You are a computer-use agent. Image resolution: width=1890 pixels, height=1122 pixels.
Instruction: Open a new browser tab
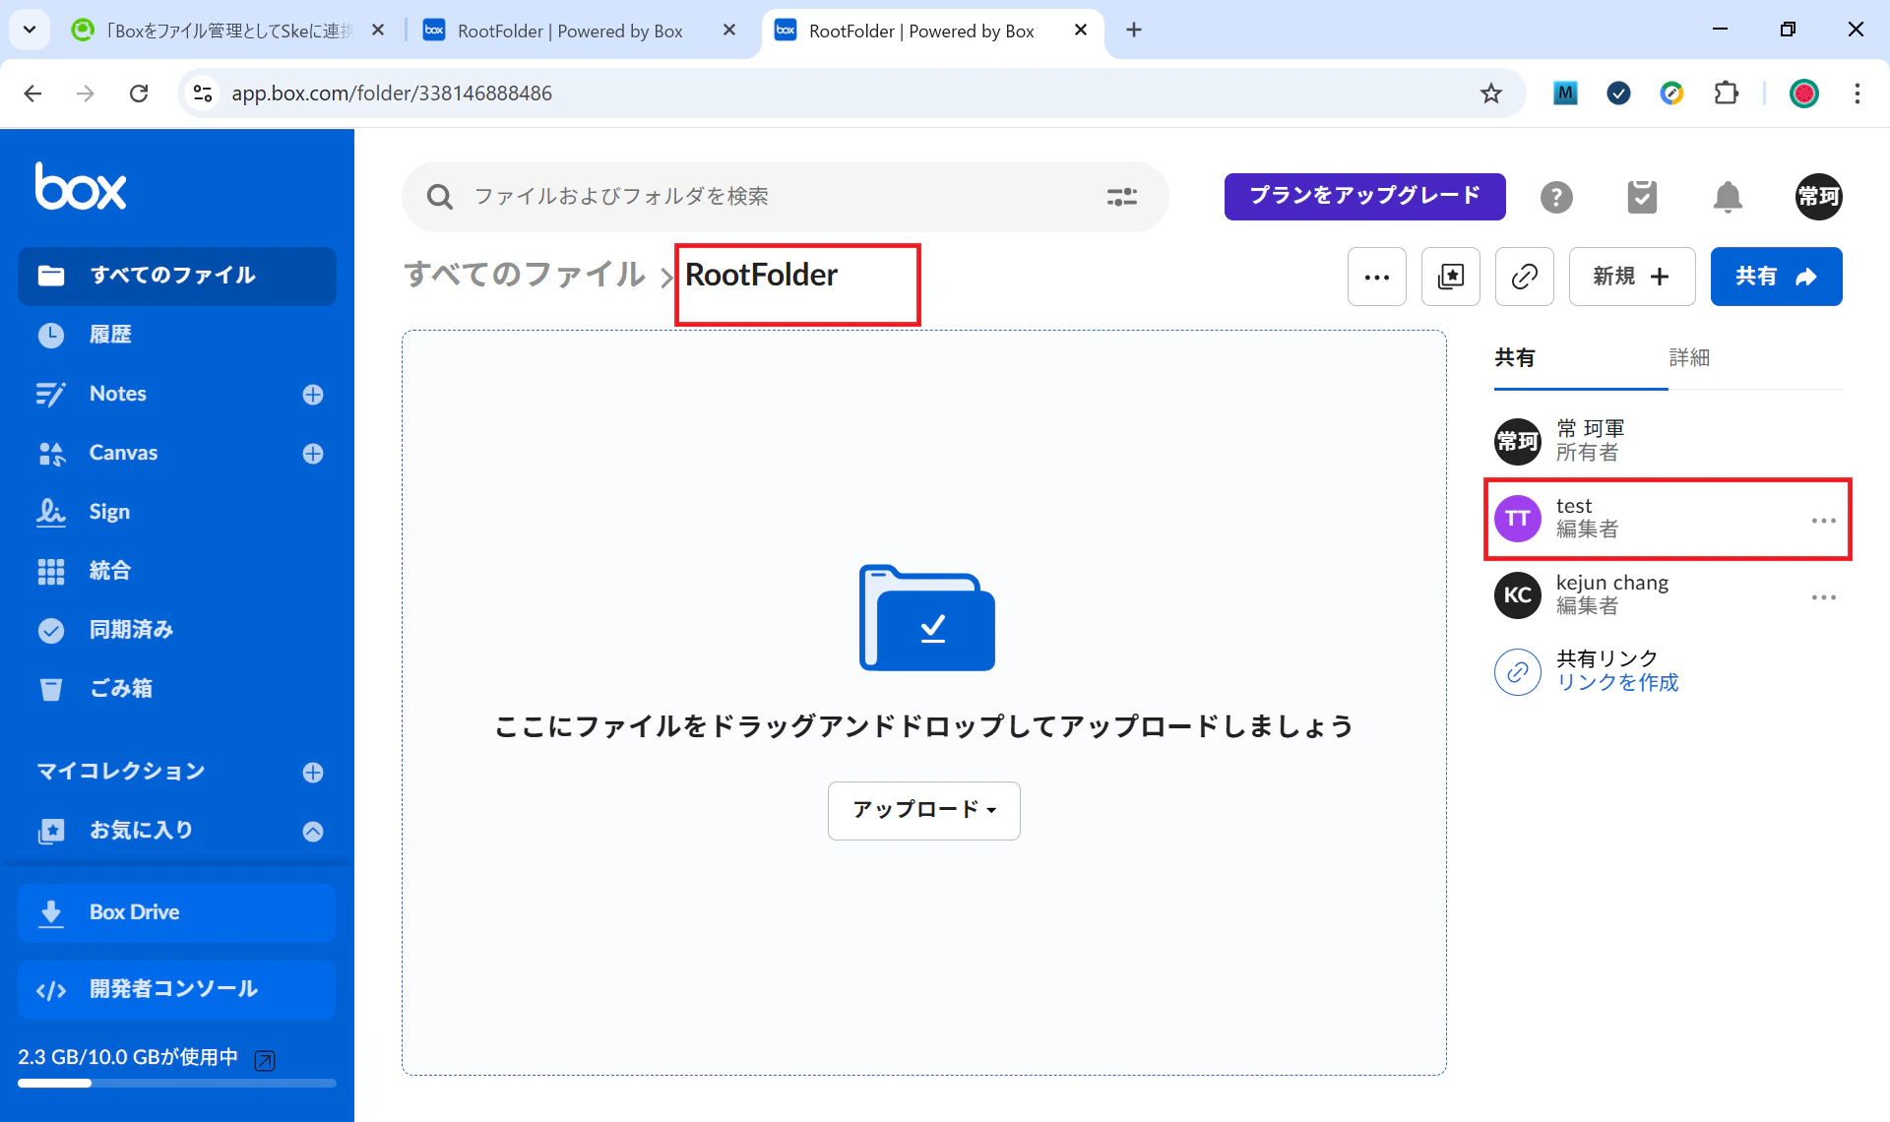pyautogui.click(x=1134, y=31)
